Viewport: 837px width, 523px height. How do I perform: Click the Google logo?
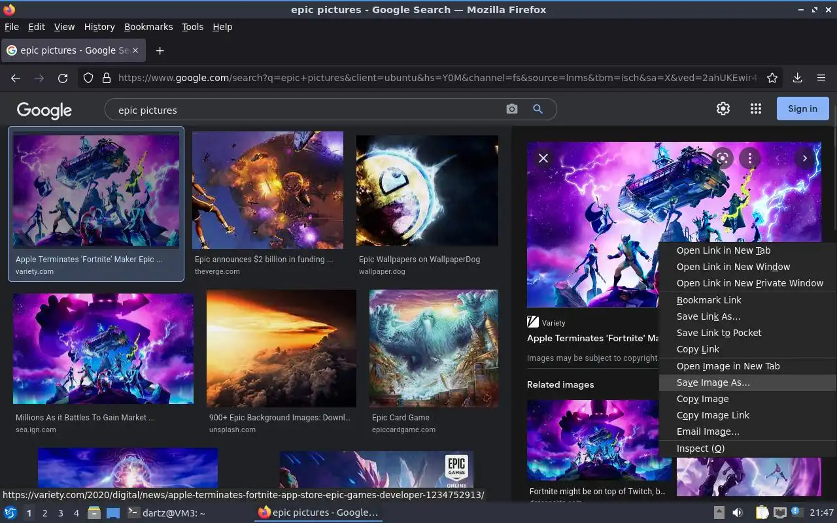44,110
